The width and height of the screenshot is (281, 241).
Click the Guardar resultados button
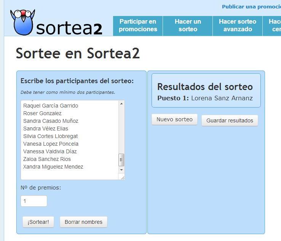coord(230,120)
